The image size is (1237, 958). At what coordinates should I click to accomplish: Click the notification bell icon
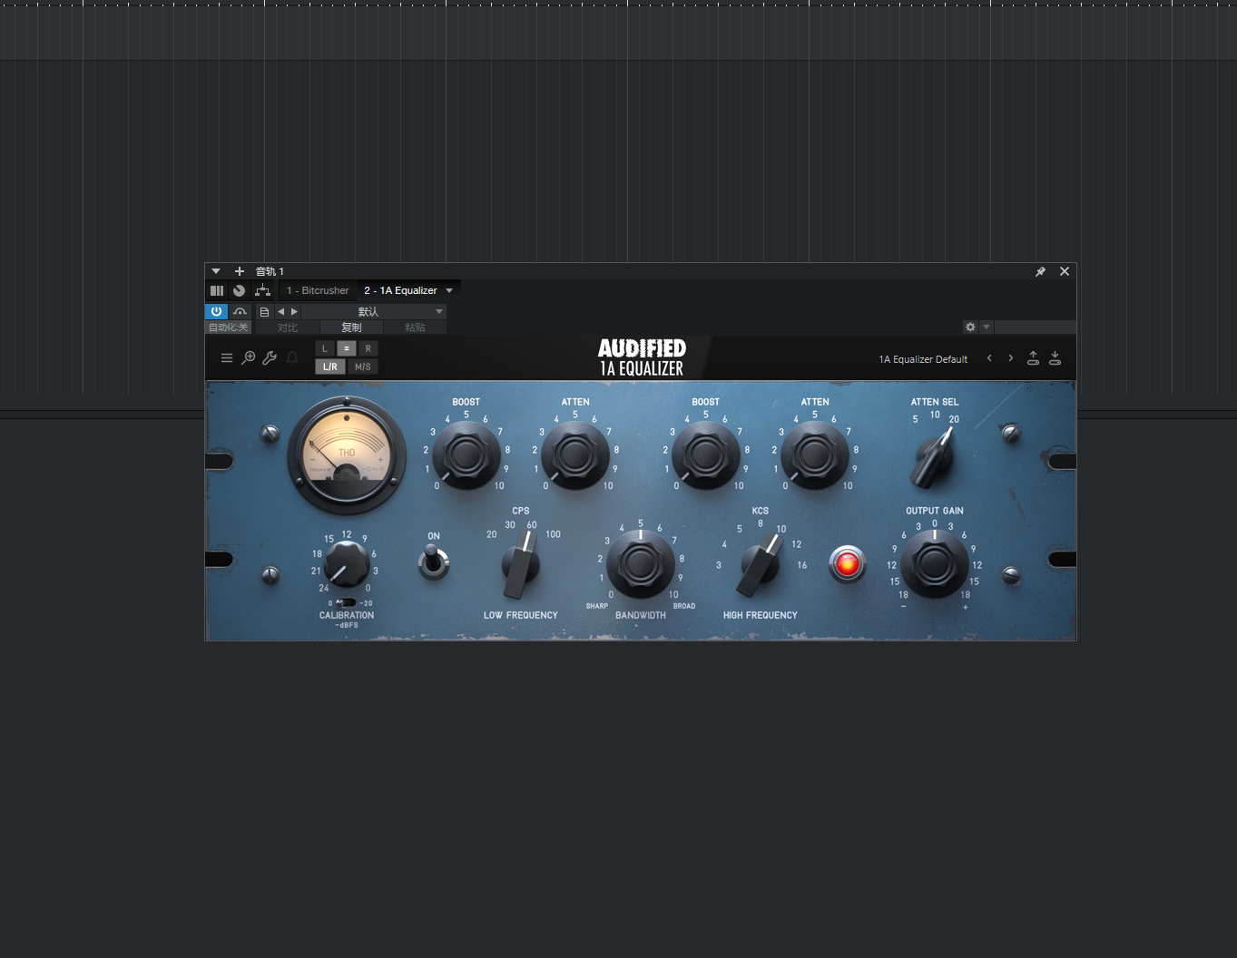pyautogui.click(x=291, y=357)
